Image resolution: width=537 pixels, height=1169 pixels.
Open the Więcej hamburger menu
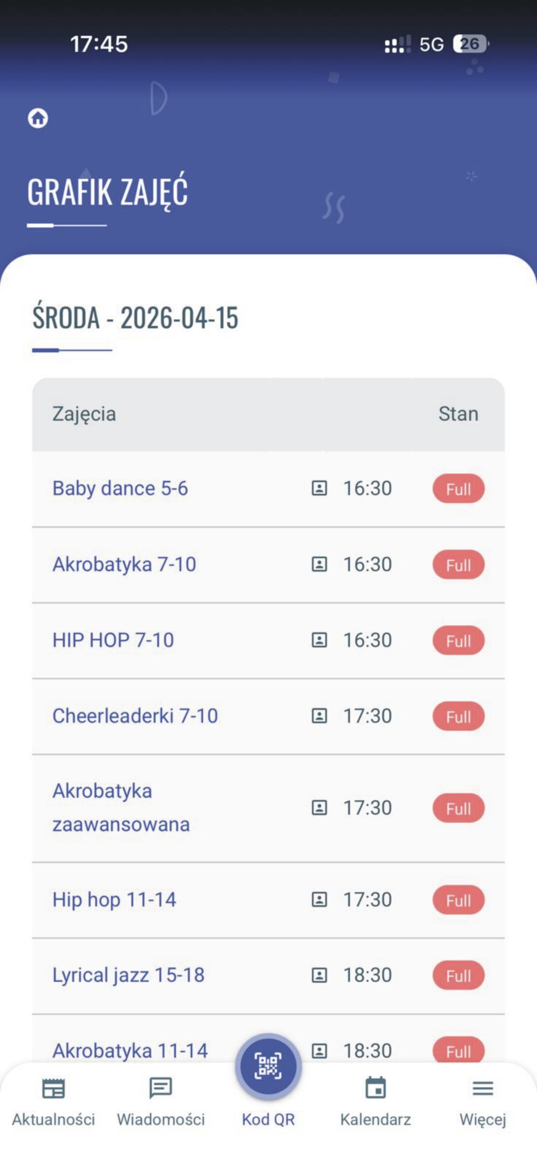click(x=483, y=1088)
